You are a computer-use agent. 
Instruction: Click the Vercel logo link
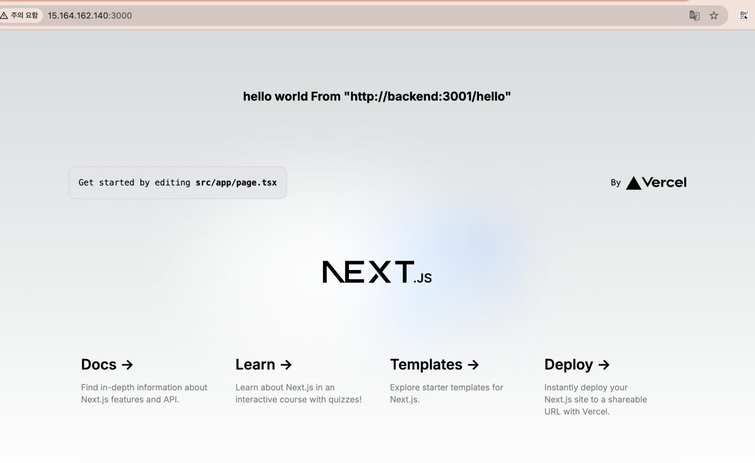pyautogui.click(x=656, y=183)
